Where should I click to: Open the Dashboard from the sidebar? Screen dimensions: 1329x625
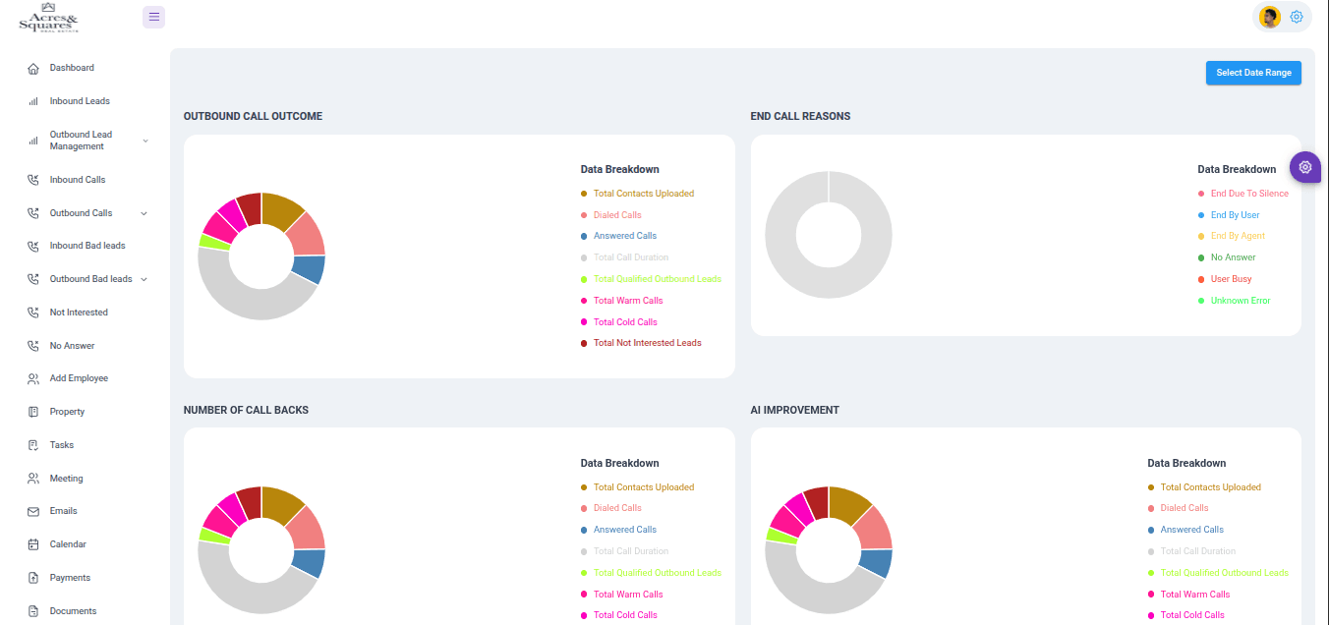[73, 67]
